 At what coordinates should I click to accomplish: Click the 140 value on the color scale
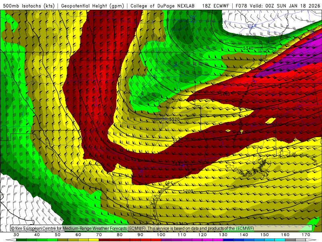tap(244, 235)
